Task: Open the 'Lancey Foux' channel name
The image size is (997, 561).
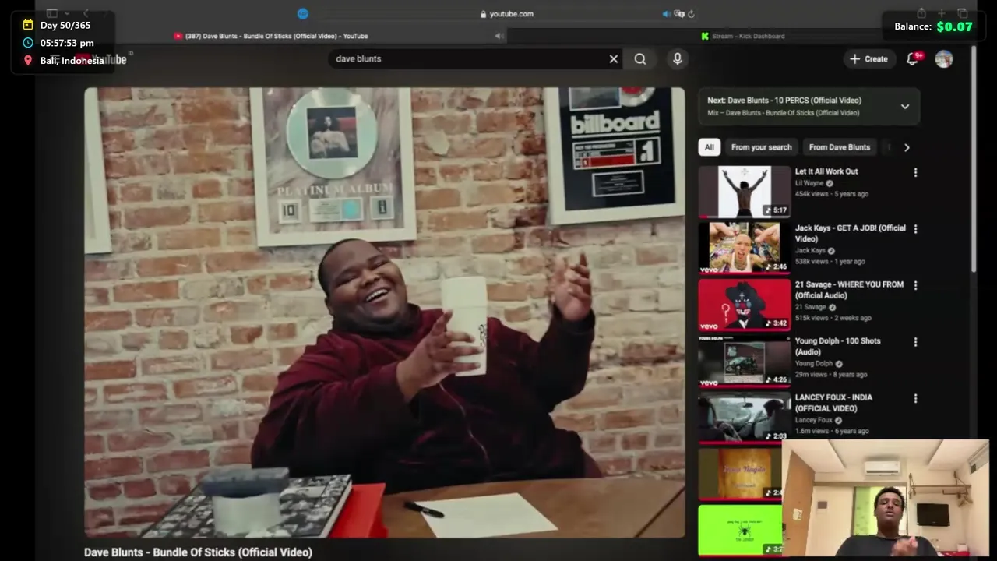Action: coord(814,420)
